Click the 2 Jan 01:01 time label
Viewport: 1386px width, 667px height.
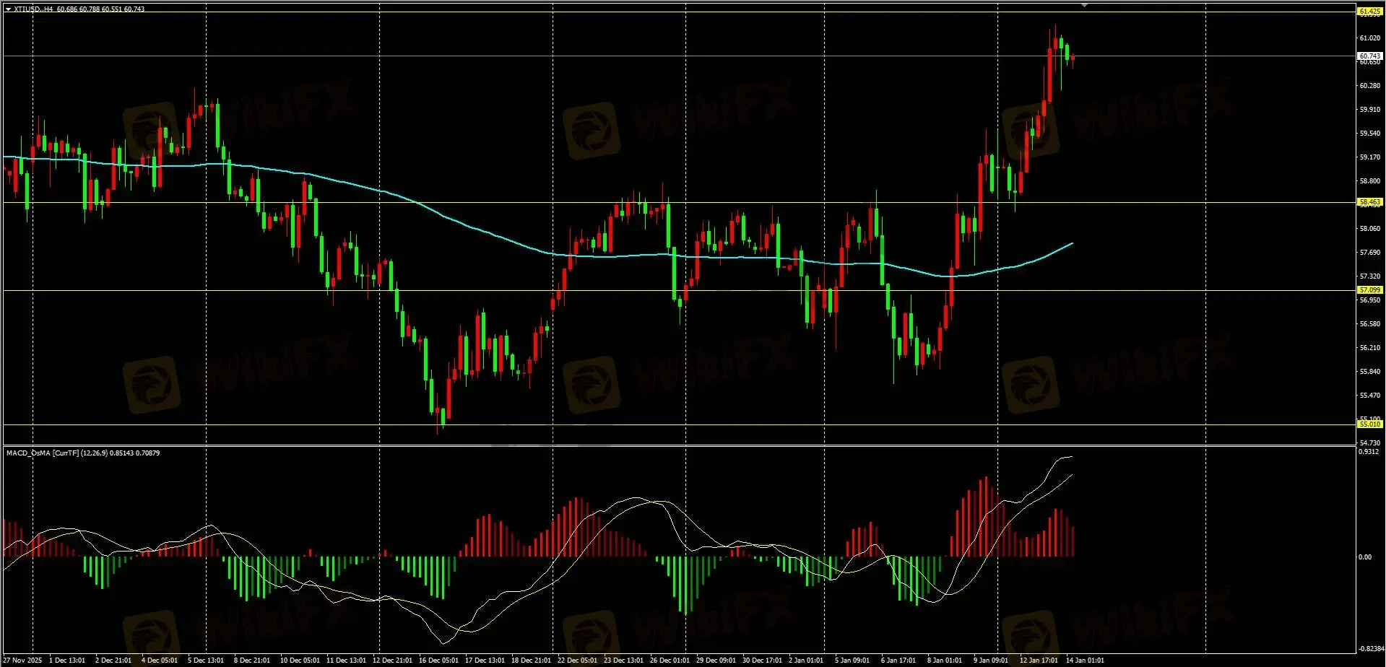(806, 661)
